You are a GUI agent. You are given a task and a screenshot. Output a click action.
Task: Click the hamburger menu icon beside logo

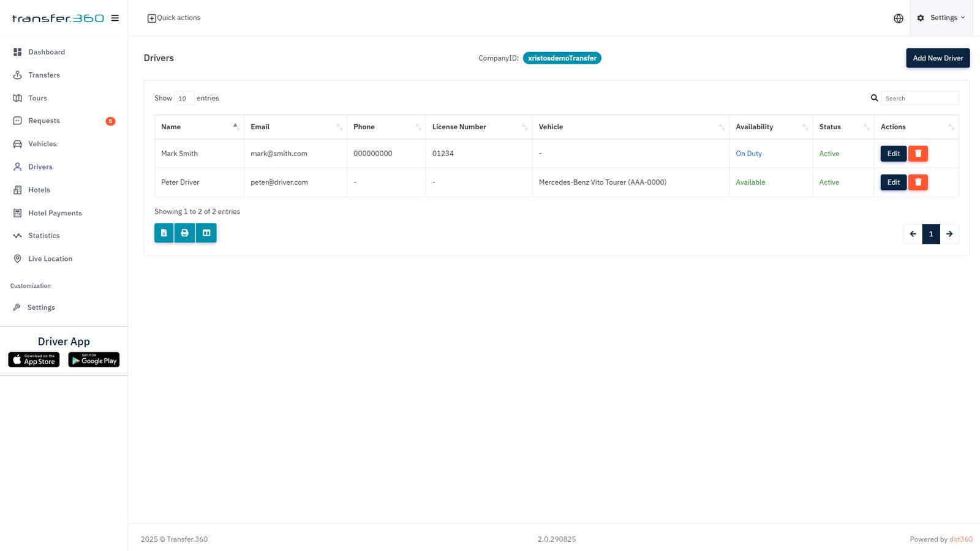(x=115, y=18)
